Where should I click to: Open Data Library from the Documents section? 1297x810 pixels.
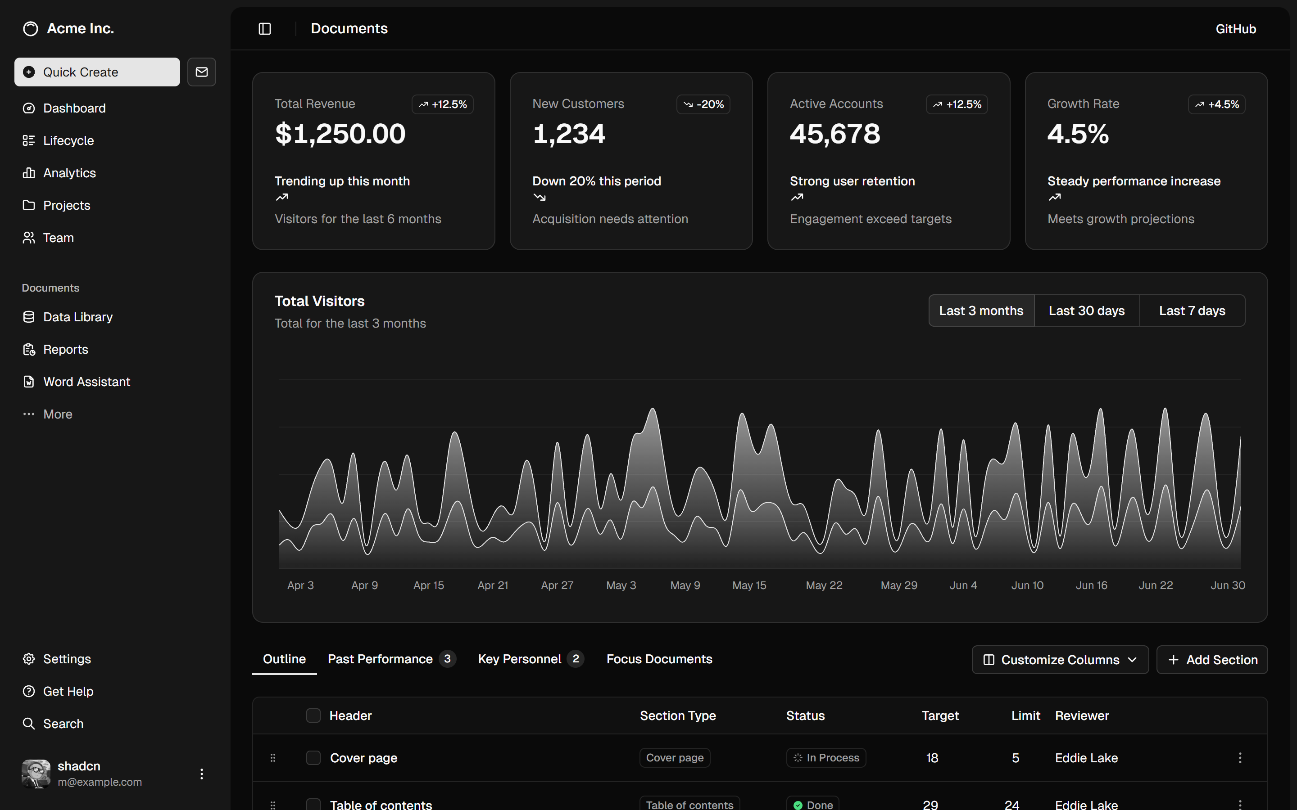[29, 317]
